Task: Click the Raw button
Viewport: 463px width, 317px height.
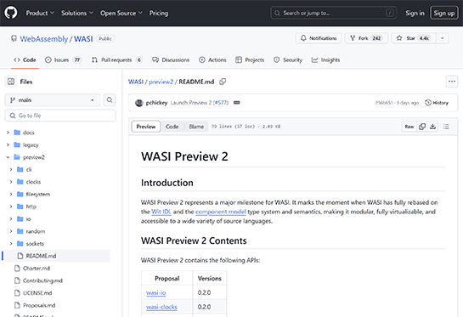Action: pos(409,127)
